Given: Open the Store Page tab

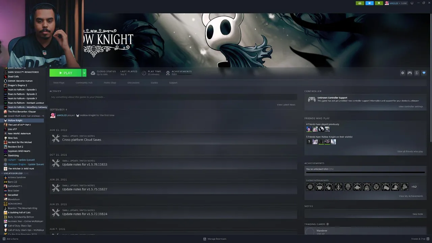Looking at the screenshot, I should click(59, 83).
